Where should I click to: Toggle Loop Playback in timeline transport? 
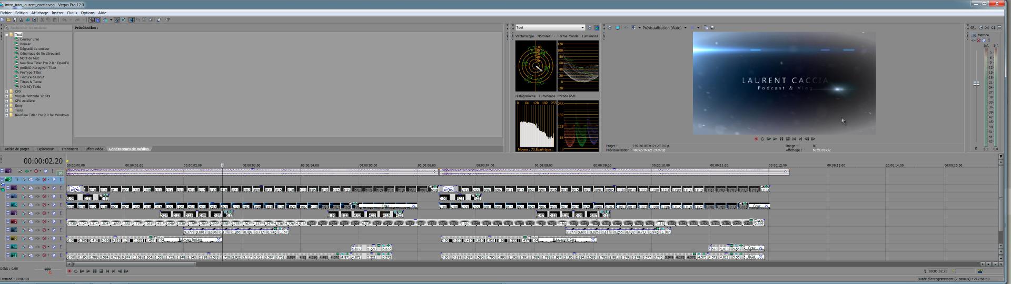click(x=75, y=271)
